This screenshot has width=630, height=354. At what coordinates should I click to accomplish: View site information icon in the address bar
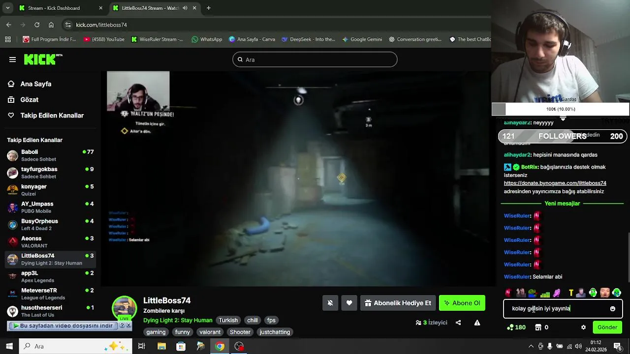(68, 25)
